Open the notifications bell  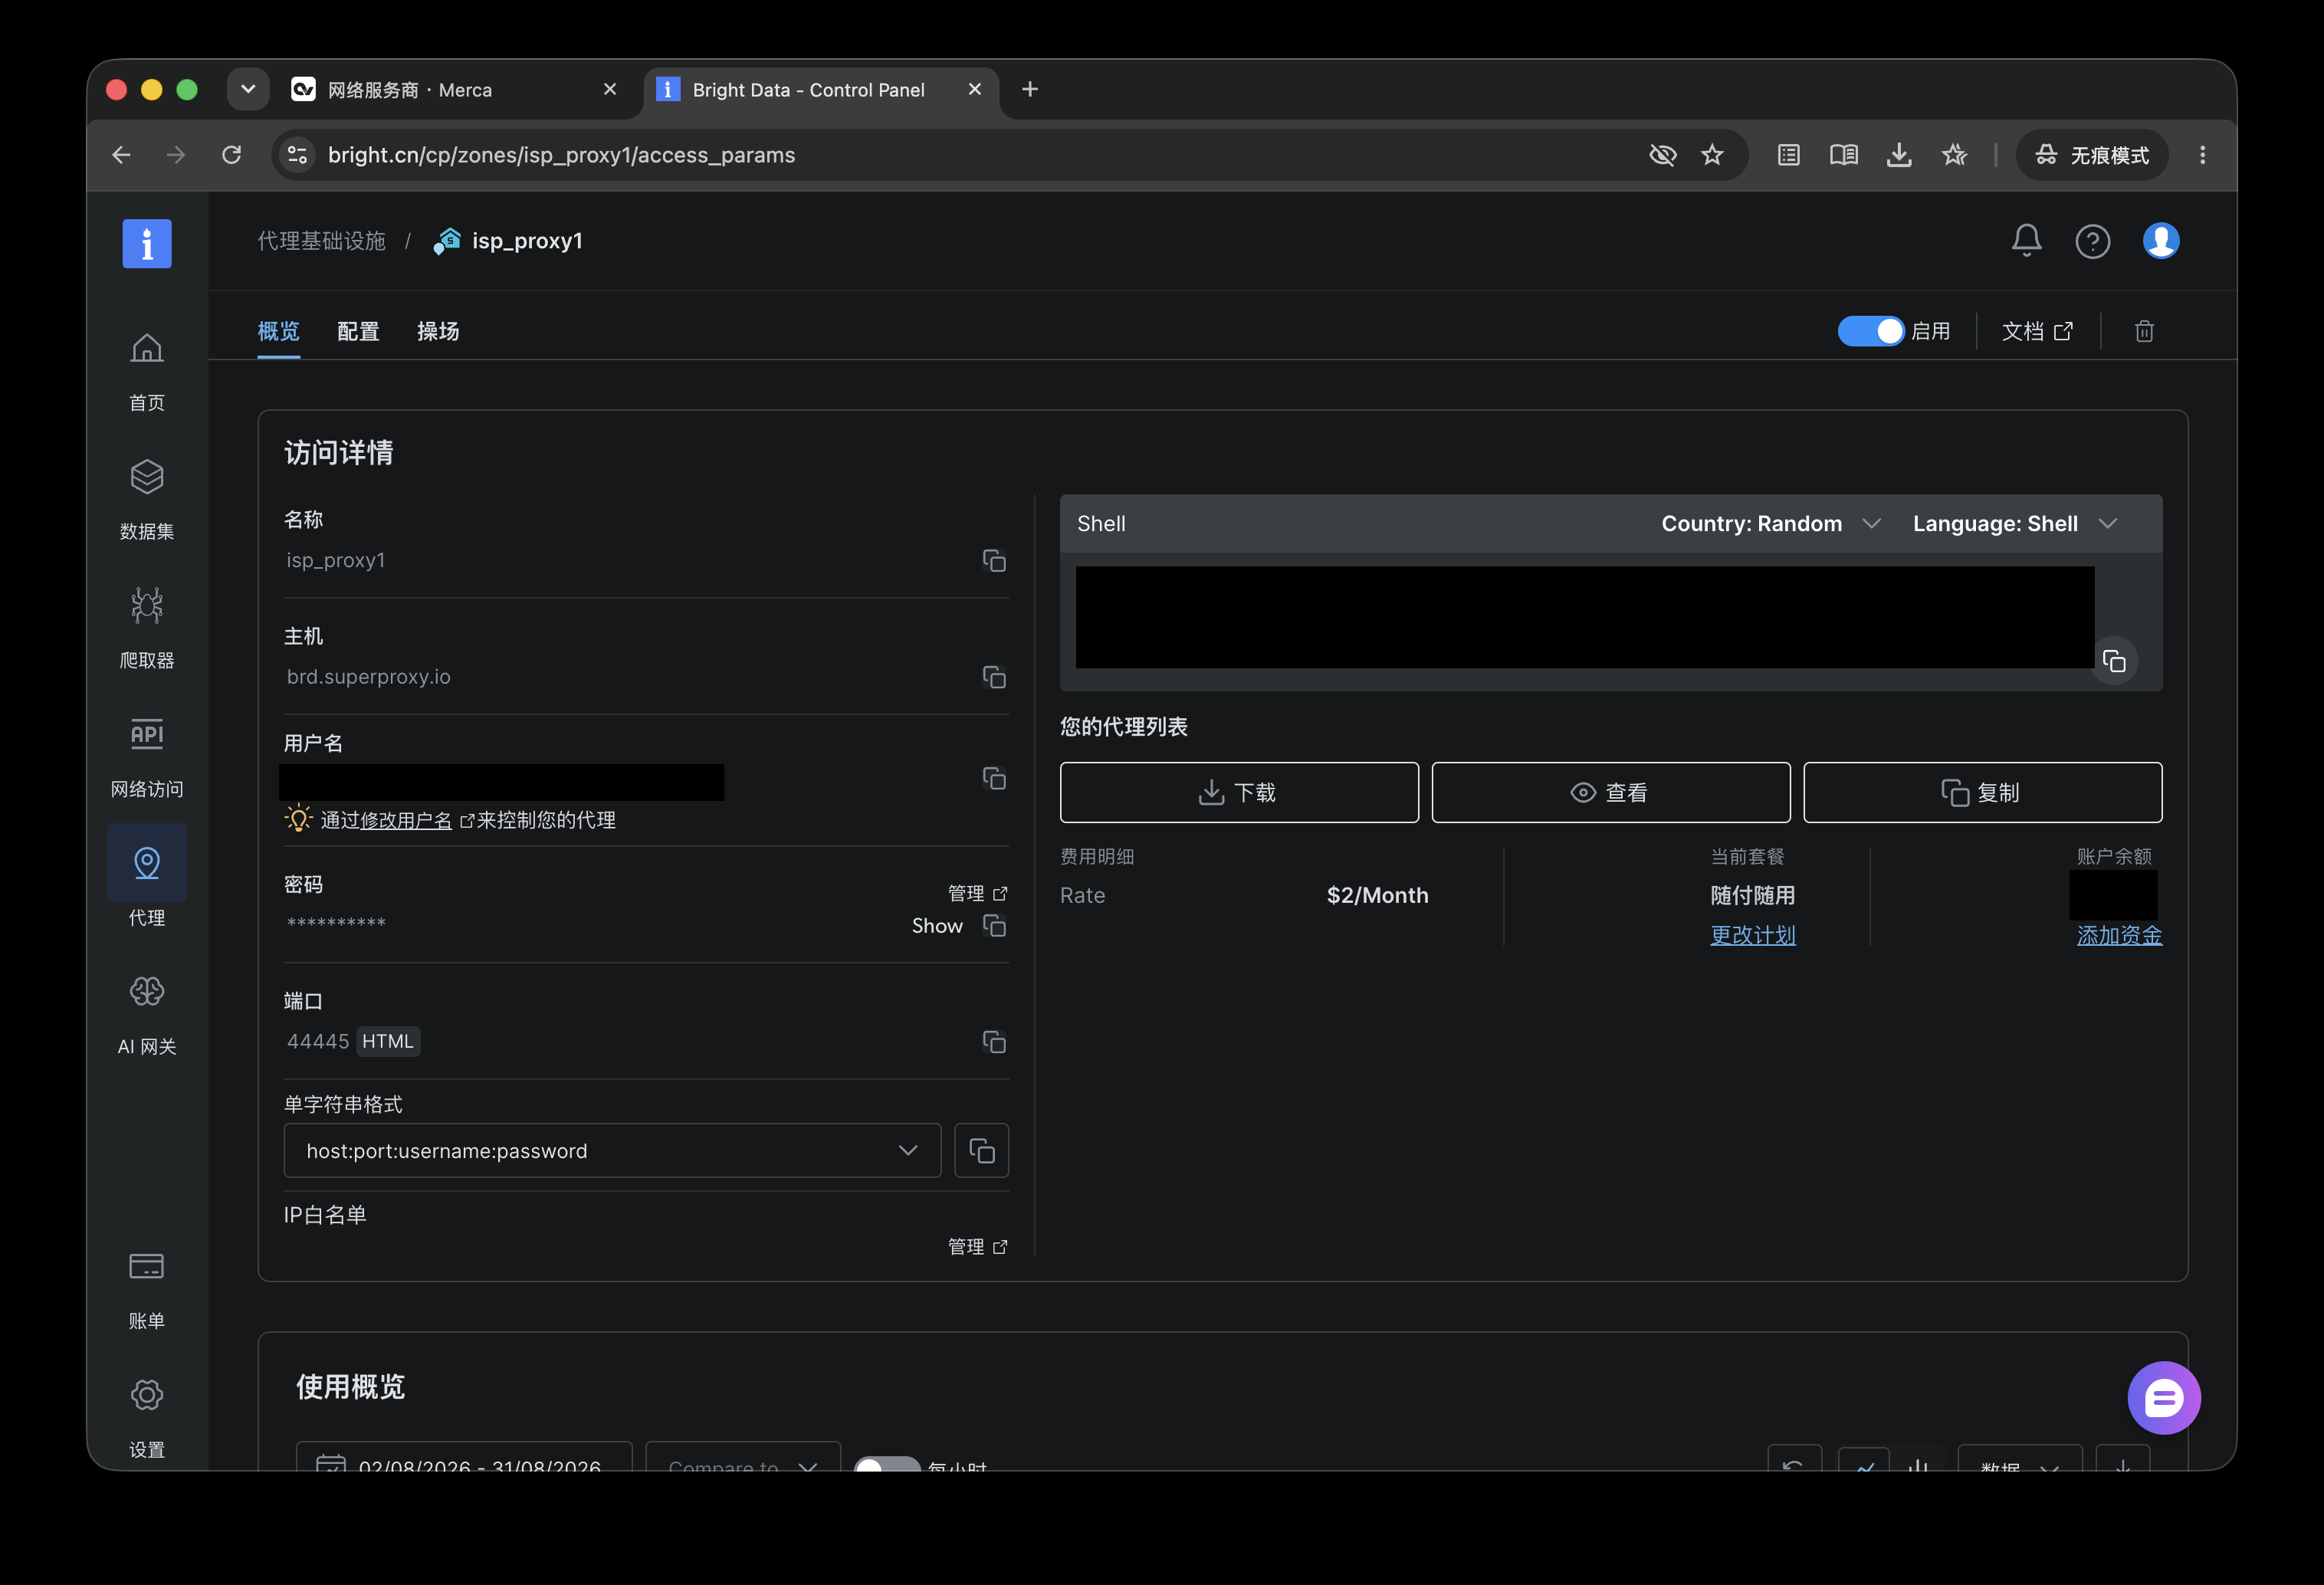point(2026,240)
